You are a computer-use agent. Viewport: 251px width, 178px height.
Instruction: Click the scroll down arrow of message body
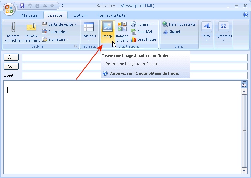point(244,171)
